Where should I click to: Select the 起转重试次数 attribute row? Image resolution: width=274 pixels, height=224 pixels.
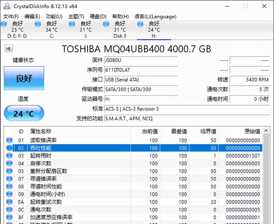pyautogui.click(x=133, y=202)
